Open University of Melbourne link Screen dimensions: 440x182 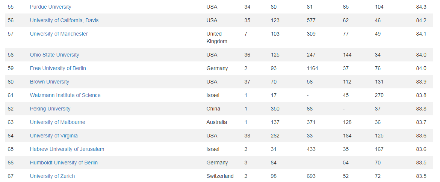(x=57, y=122)
